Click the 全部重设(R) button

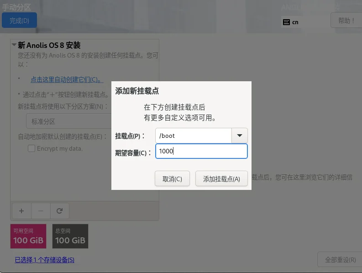click(340, 260)
